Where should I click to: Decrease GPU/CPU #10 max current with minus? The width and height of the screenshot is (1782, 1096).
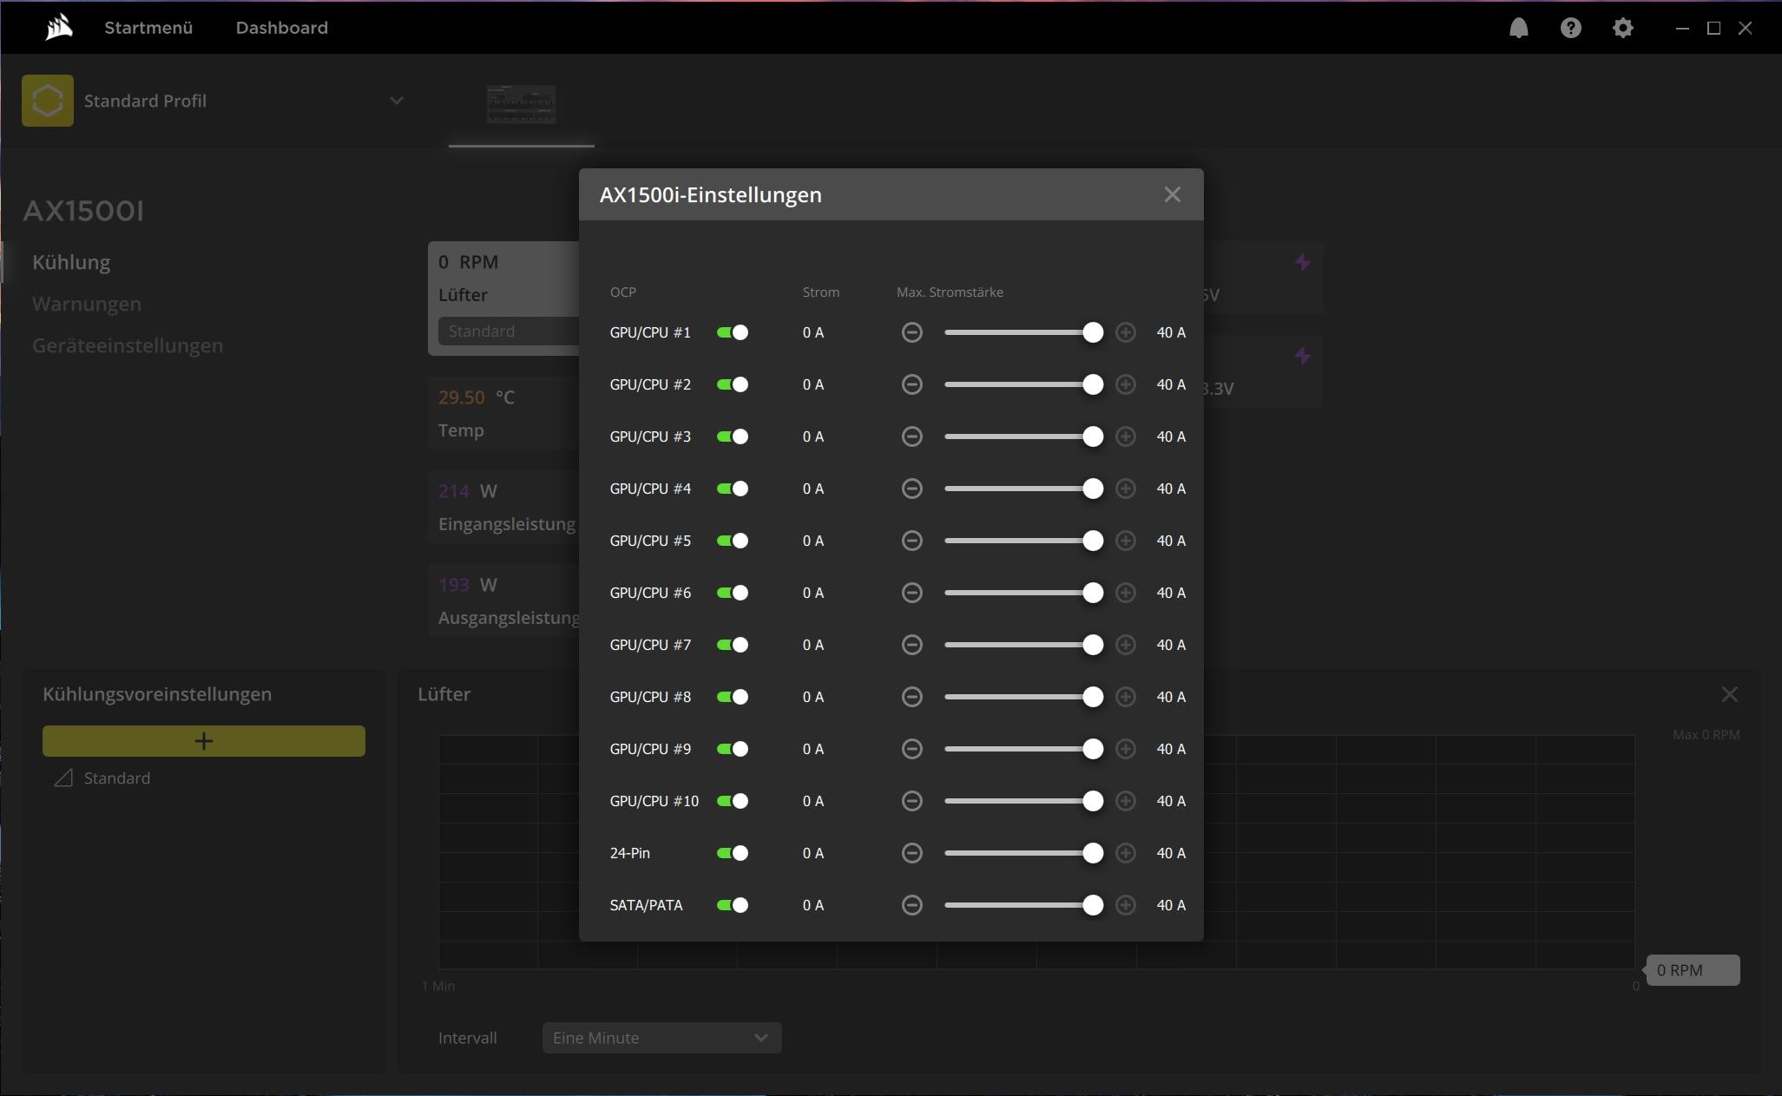point(911,801)
